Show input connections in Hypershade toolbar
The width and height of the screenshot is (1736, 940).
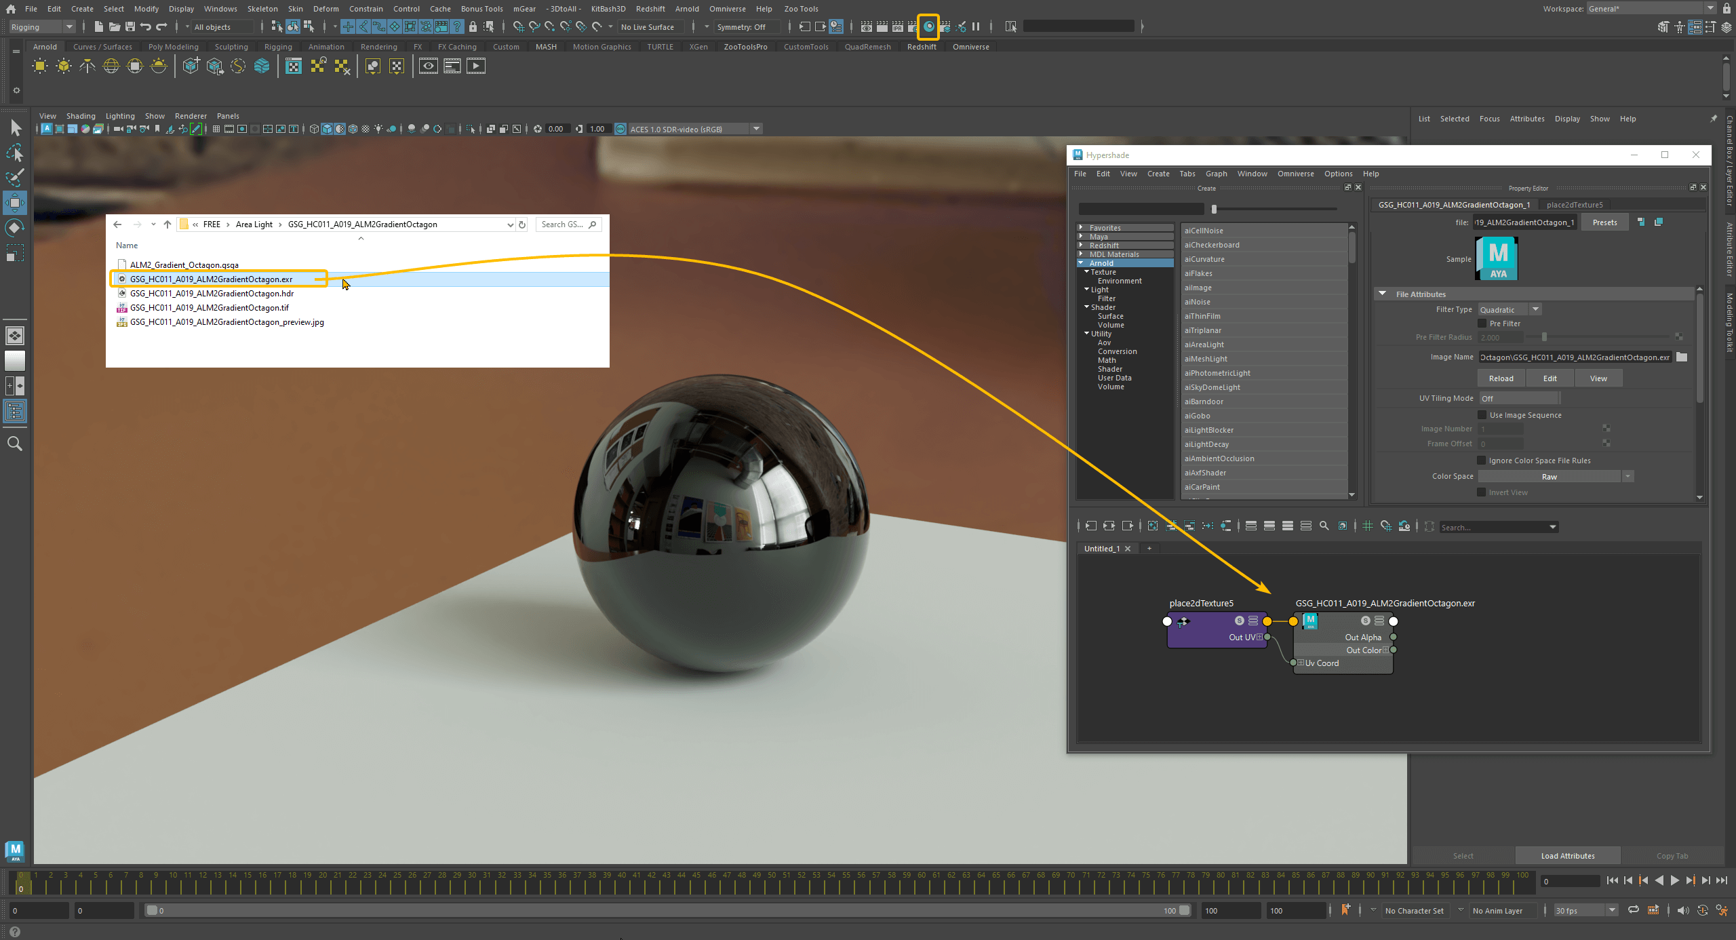(1090, 526)
